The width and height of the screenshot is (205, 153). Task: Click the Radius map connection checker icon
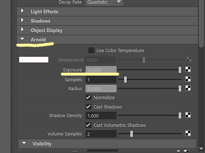(x=188, y=88)
